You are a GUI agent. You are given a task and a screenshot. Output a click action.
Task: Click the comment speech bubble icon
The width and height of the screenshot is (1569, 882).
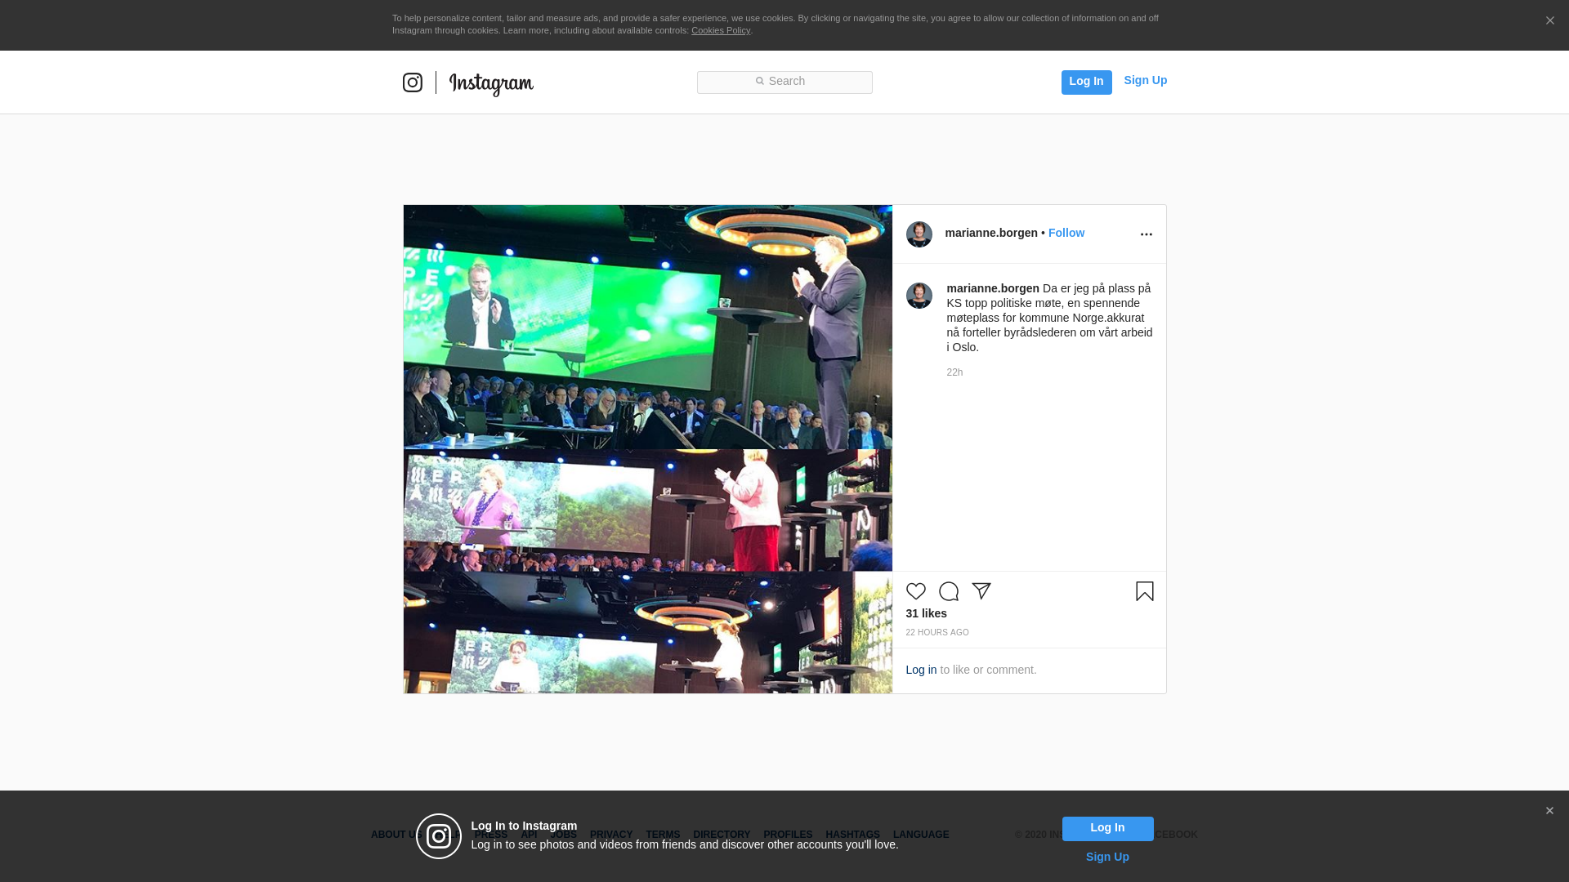949,591
